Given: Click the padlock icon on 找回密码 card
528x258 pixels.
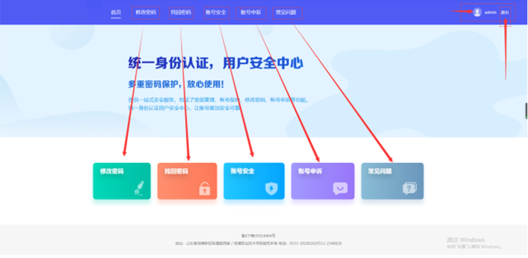Looking at the screenshot, I should [204, 188].
